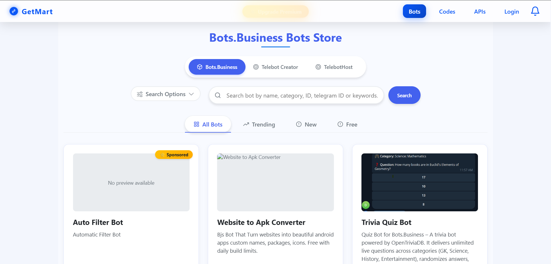Click the Website to Apk Converter description text
This screenshot has width=551, height=264.
[x=275, y=243]
